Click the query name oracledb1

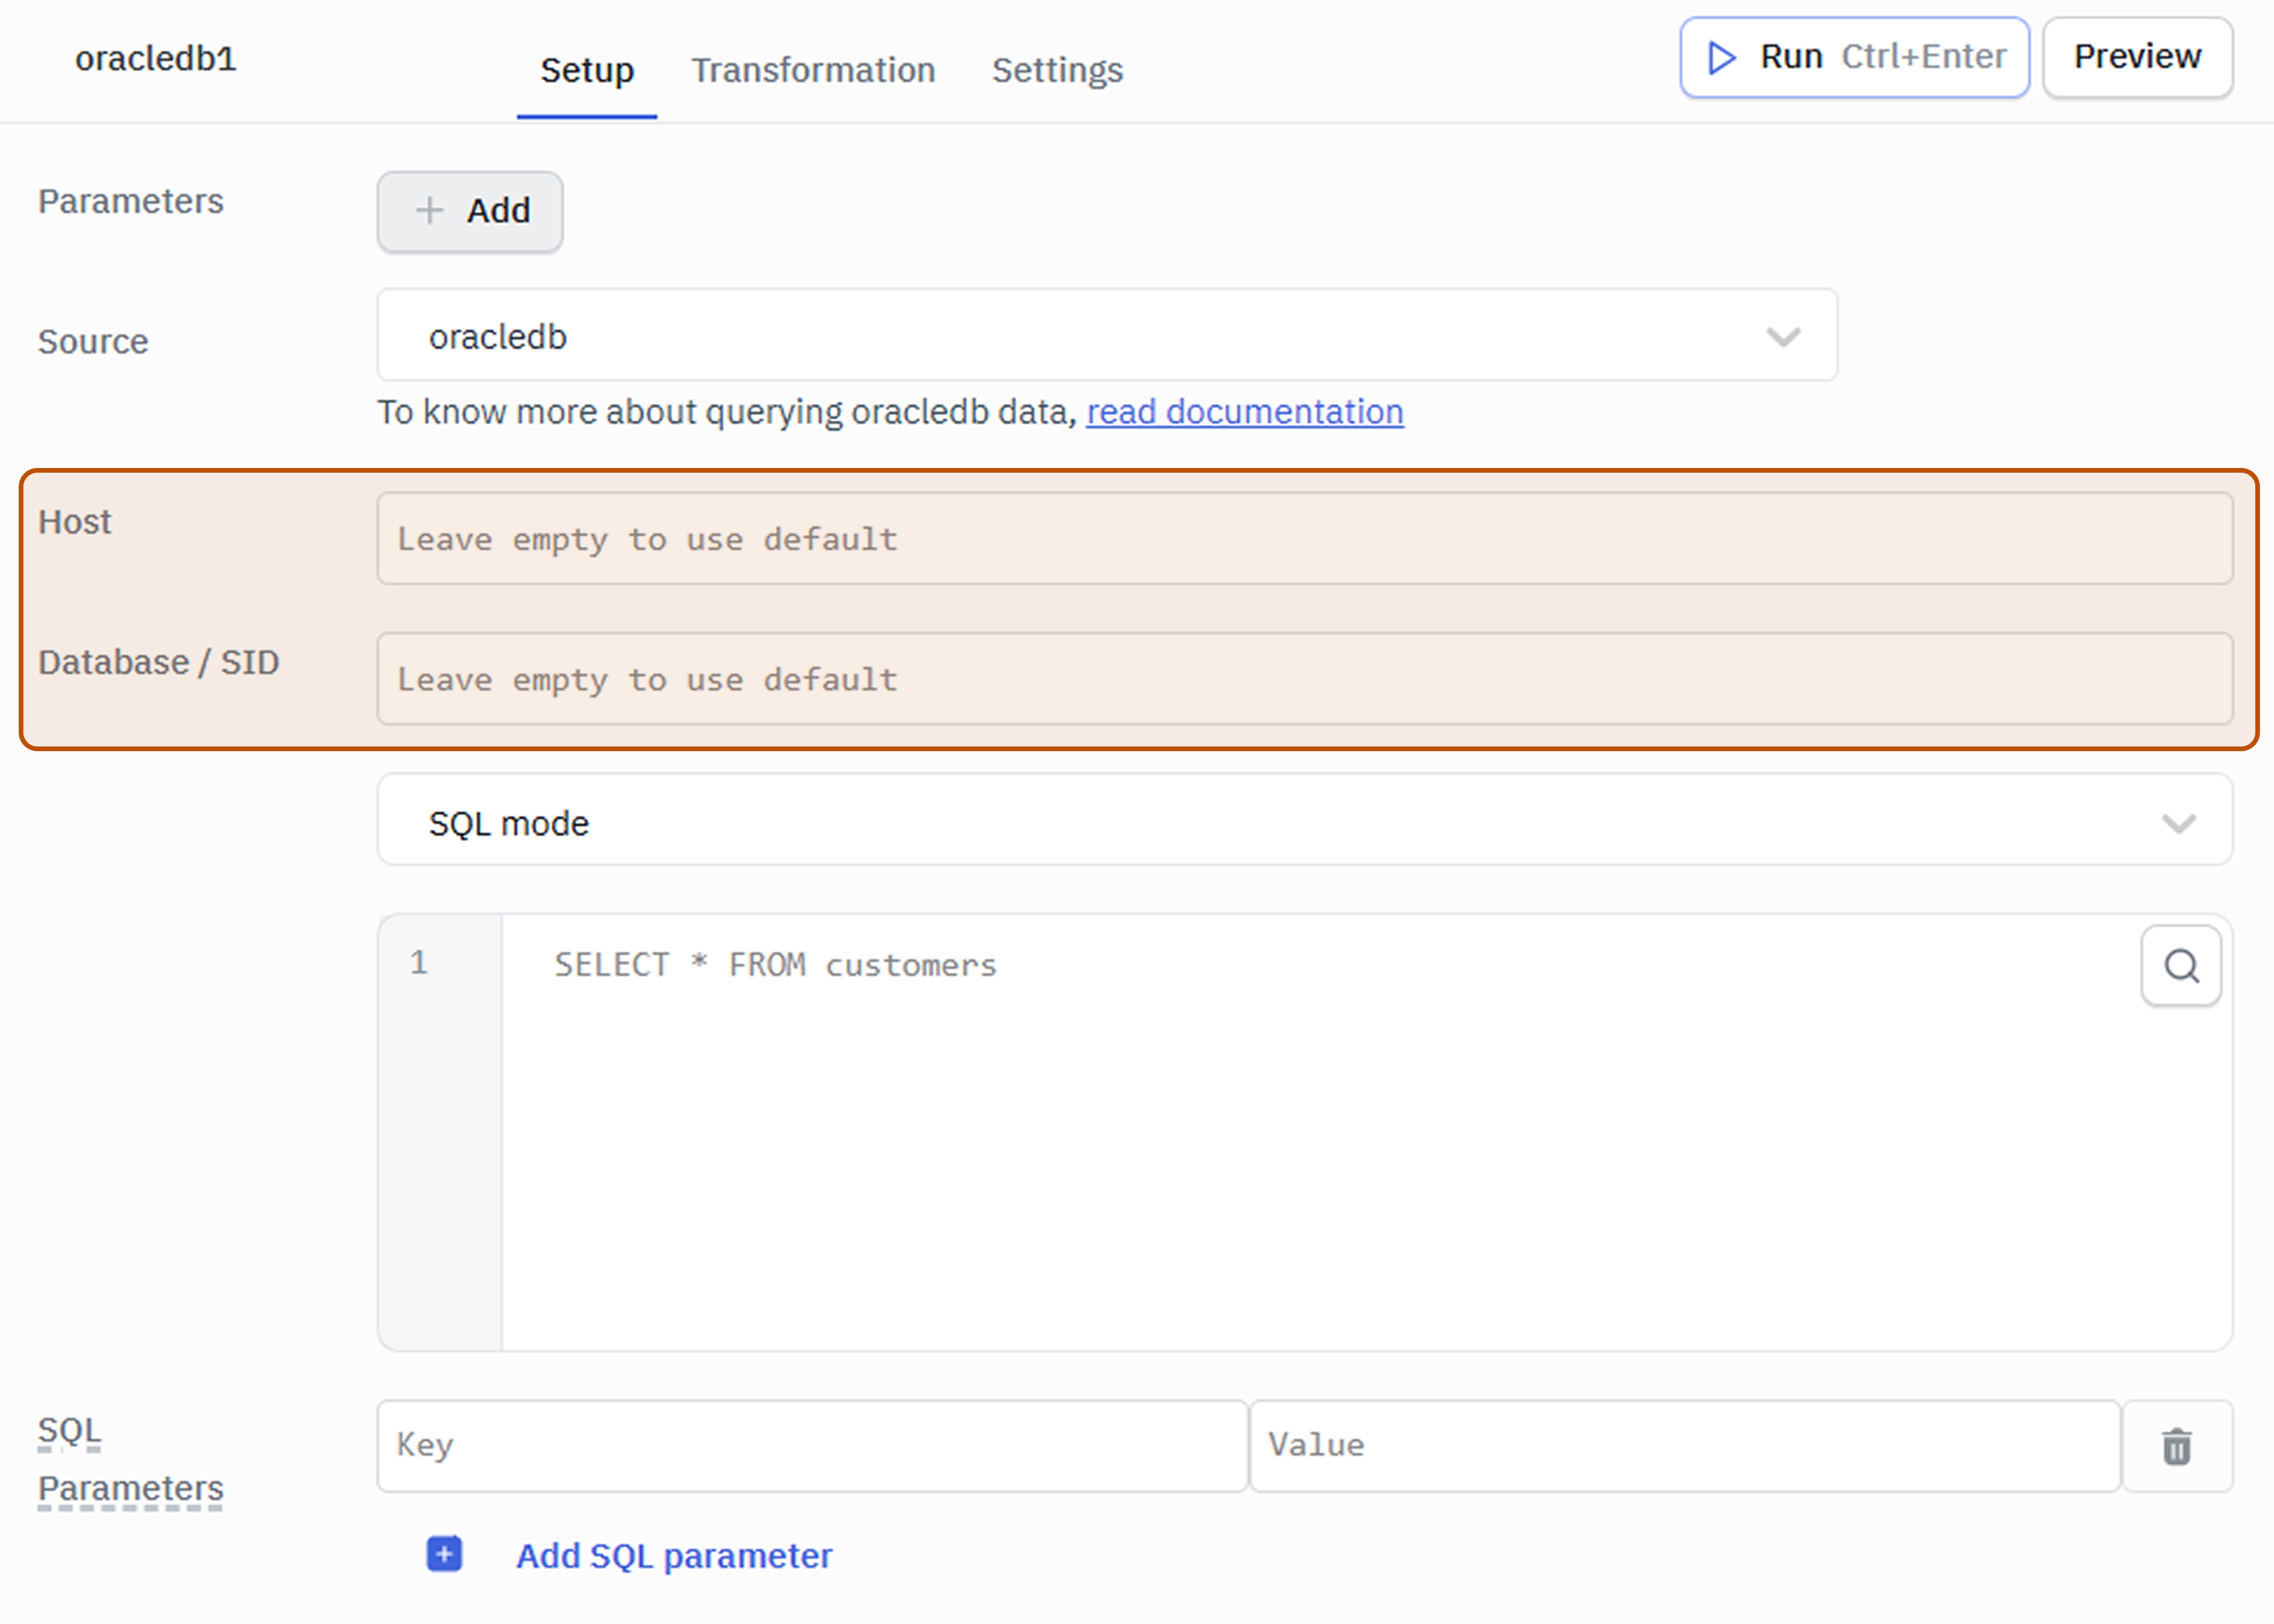click(156, 59)
